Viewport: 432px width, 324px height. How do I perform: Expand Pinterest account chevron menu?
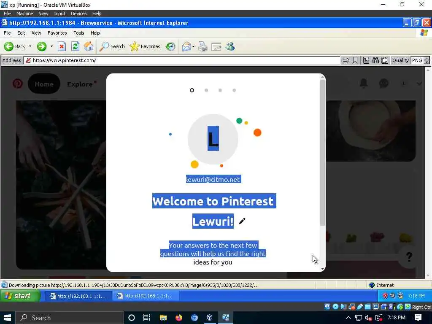pyautogui.click(x=420, y=84)
